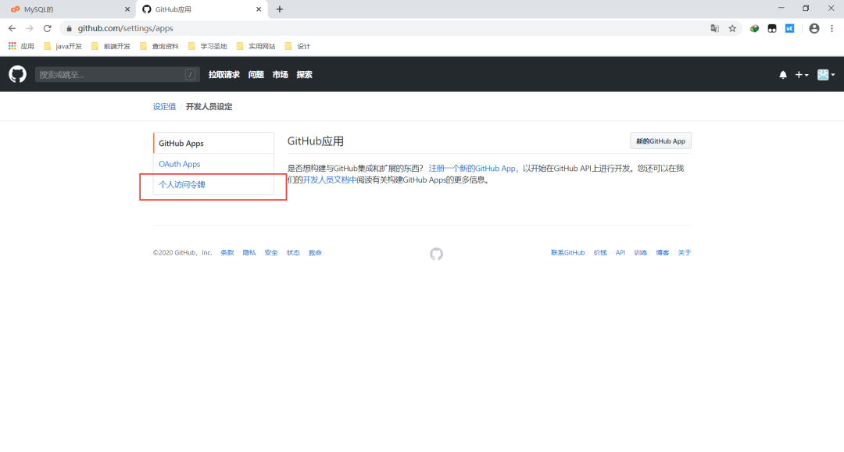Click the GitHub Octocat logo in header
Viewport: 844px width, 452px height.
point(17,74)
